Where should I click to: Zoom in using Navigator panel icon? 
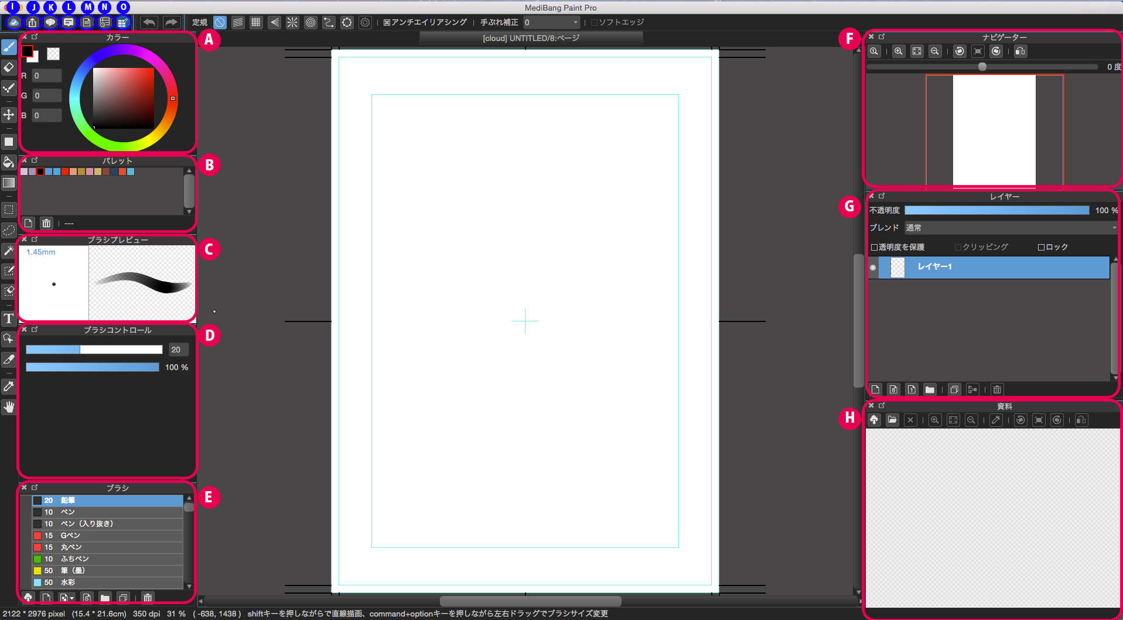pos(898,52)
